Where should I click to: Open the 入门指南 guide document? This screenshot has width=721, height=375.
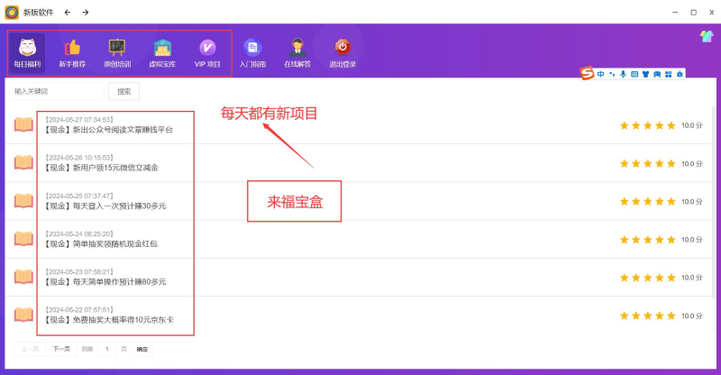pos(252,53)
